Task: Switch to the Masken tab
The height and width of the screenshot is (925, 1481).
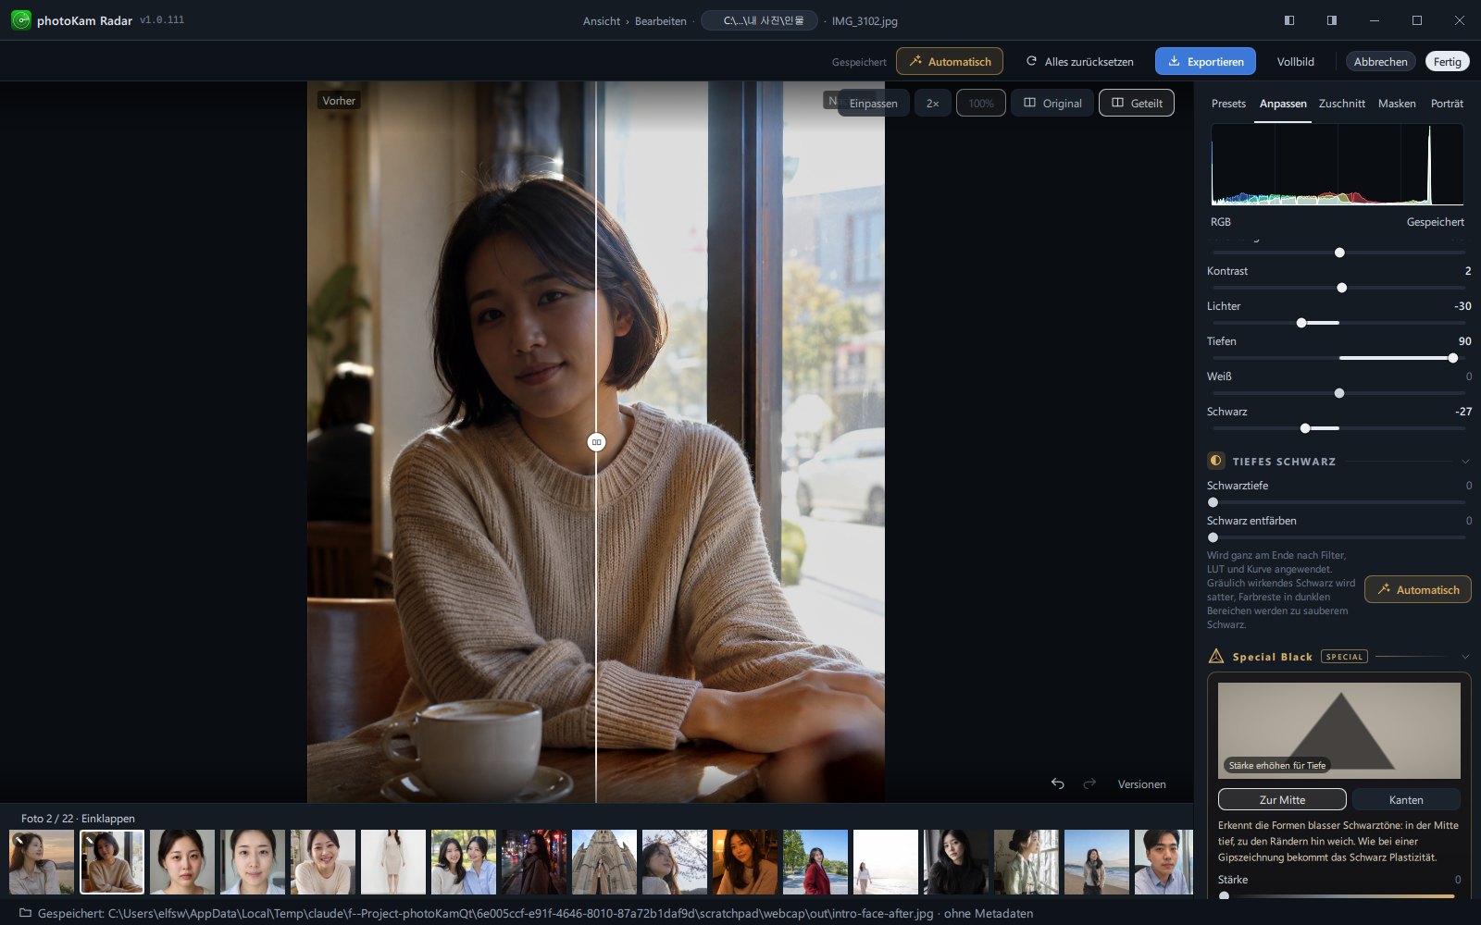Action: click(1397, 104)
